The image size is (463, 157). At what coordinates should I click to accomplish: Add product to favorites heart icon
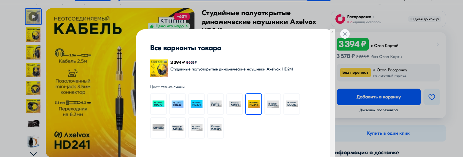pyautogui.click(x=432, y=97)
